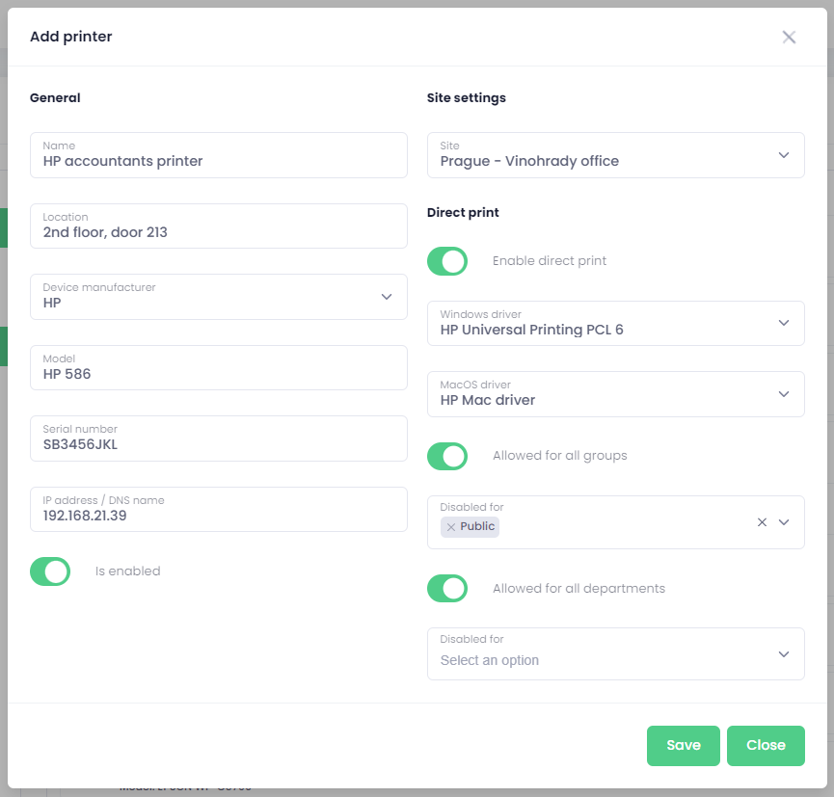Toggle Allowed for all groups switch
This screenshot has height=797, width=834.
(447, 456)
